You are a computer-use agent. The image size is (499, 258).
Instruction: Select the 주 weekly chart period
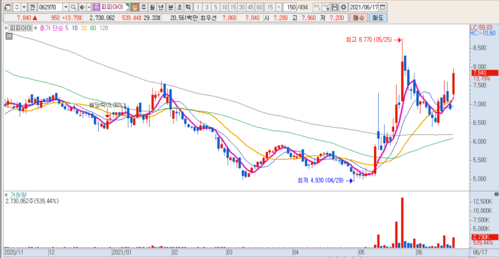[x=144, y=7]
